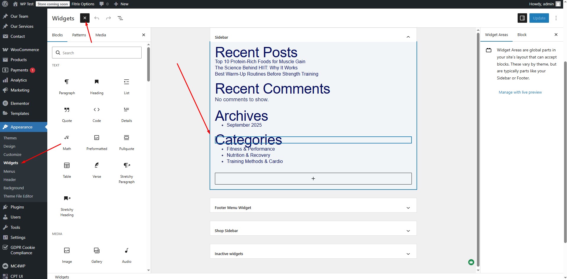The image size is (567, 279).
Task: Insert the Heading block
Action: click(x=97, y=82)
